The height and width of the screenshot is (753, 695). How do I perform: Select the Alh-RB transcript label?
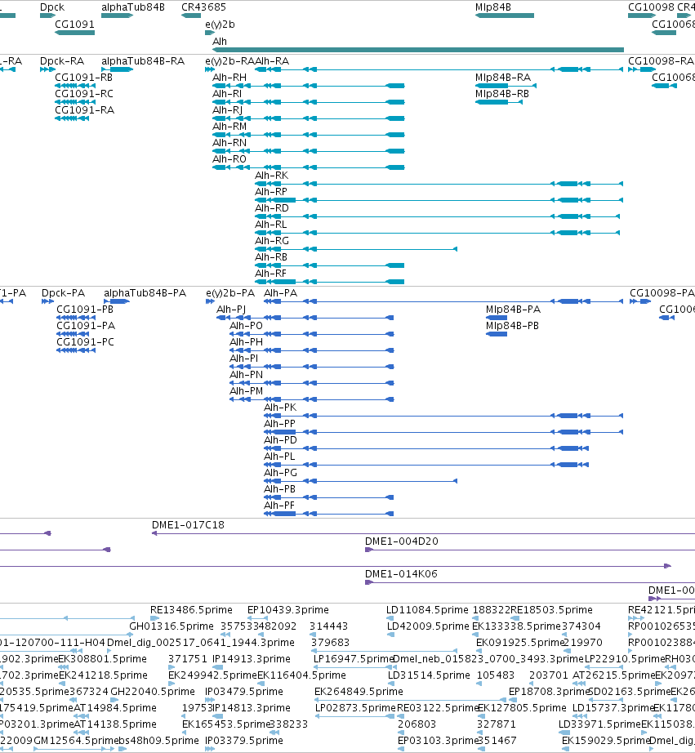tap(271, 257)
